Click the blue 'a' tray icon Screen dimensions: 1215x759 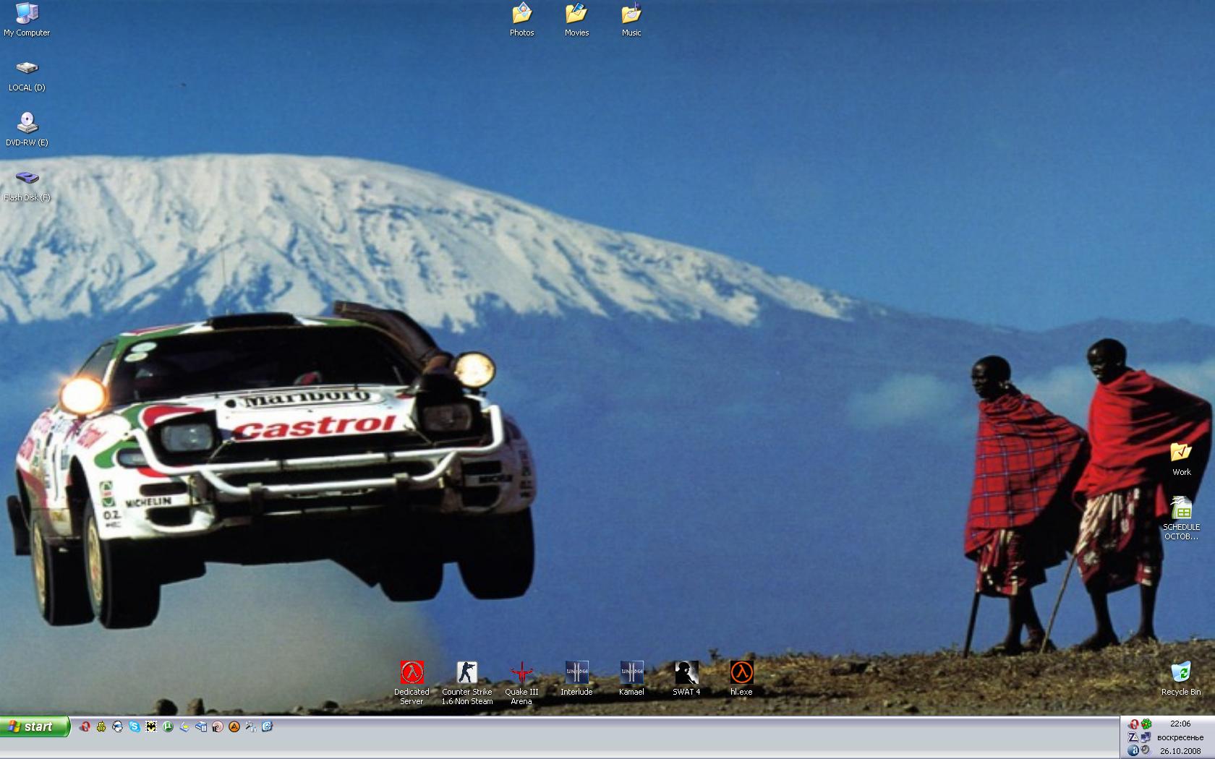(x=1133, y=750)
